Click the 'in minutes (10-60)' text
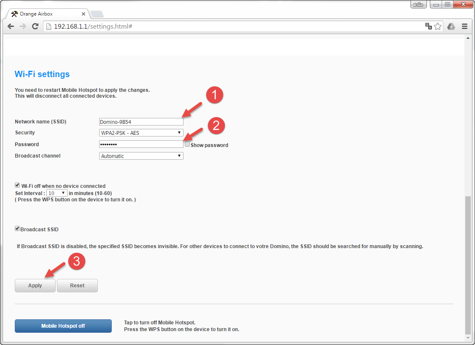 (x=90, y=193)
